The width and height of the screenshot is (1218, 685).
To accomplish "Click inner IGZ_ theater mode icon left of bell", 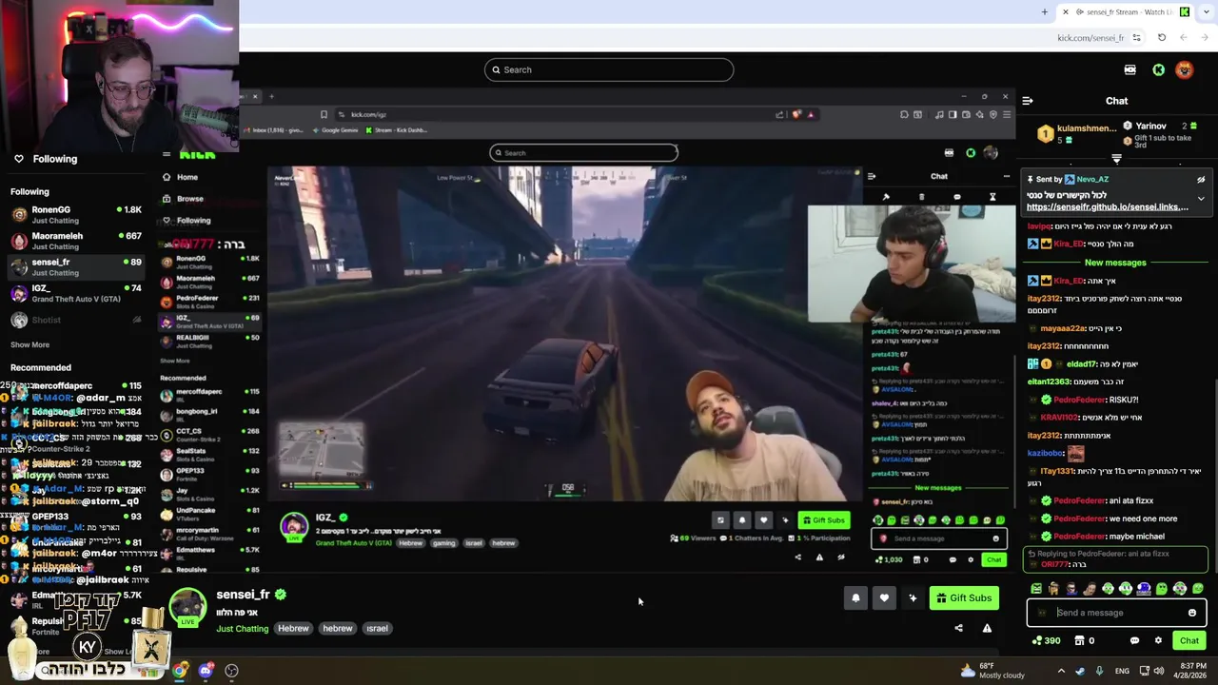I will tap(720, 520).
